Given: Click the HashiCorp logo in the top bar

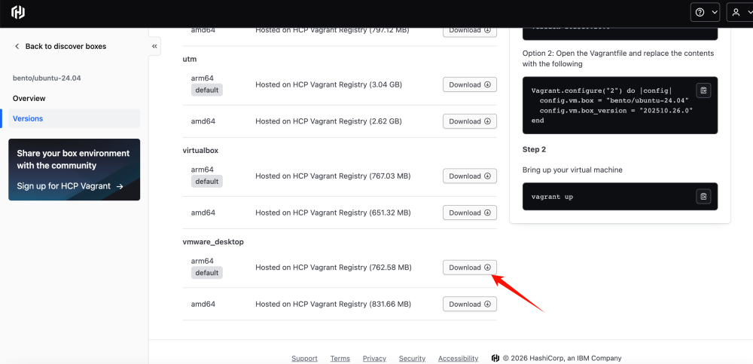Looking at the screenshot, I should (18, 13).
